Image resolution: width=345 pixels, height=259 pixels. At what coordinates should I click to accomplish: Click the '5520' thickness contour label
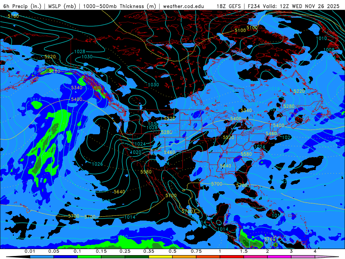229,137
